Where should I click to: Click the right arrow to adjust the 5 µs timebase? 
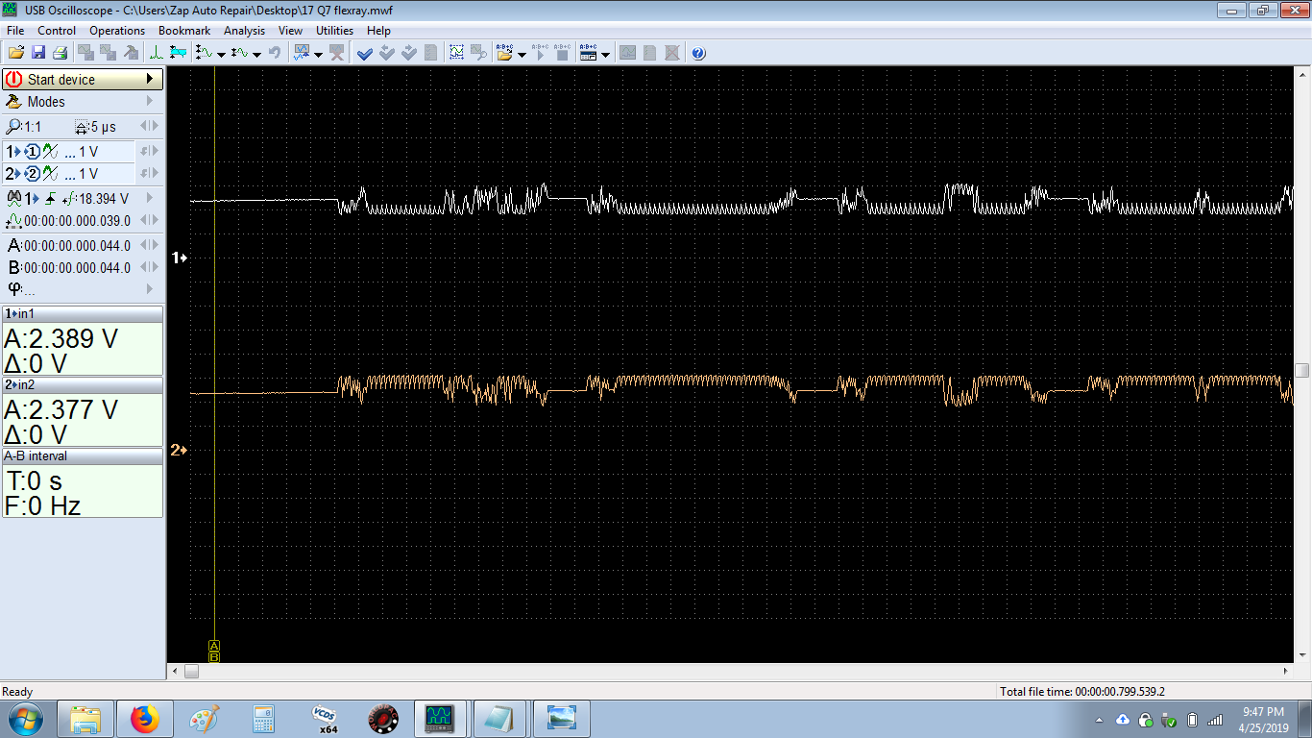point(154,126)
